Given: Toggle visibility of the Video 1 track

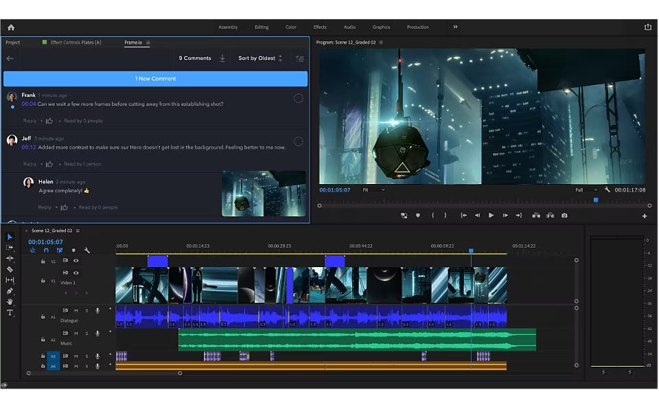Looking at the screenshot, I should click(76, 273).
